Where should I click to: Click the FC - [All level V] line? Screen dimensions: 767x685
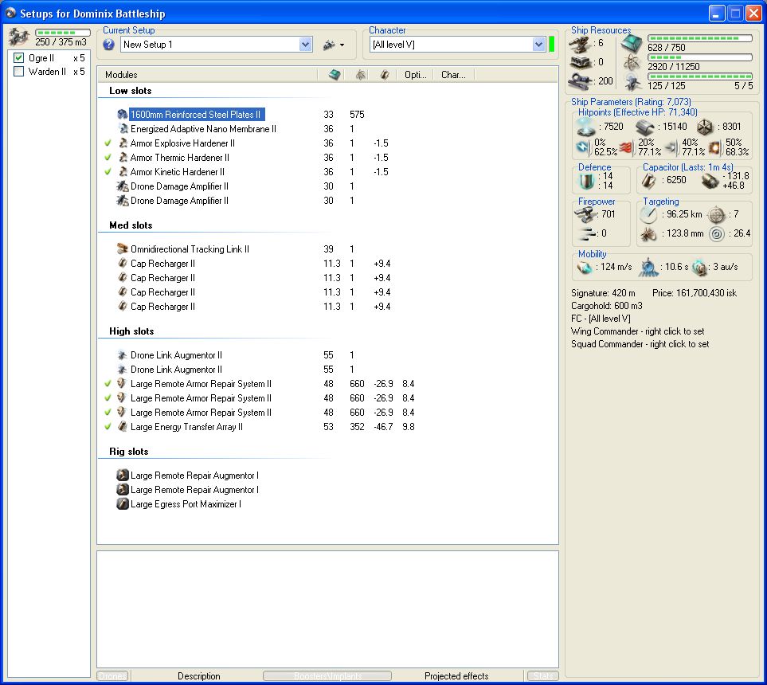pos(601,319)
